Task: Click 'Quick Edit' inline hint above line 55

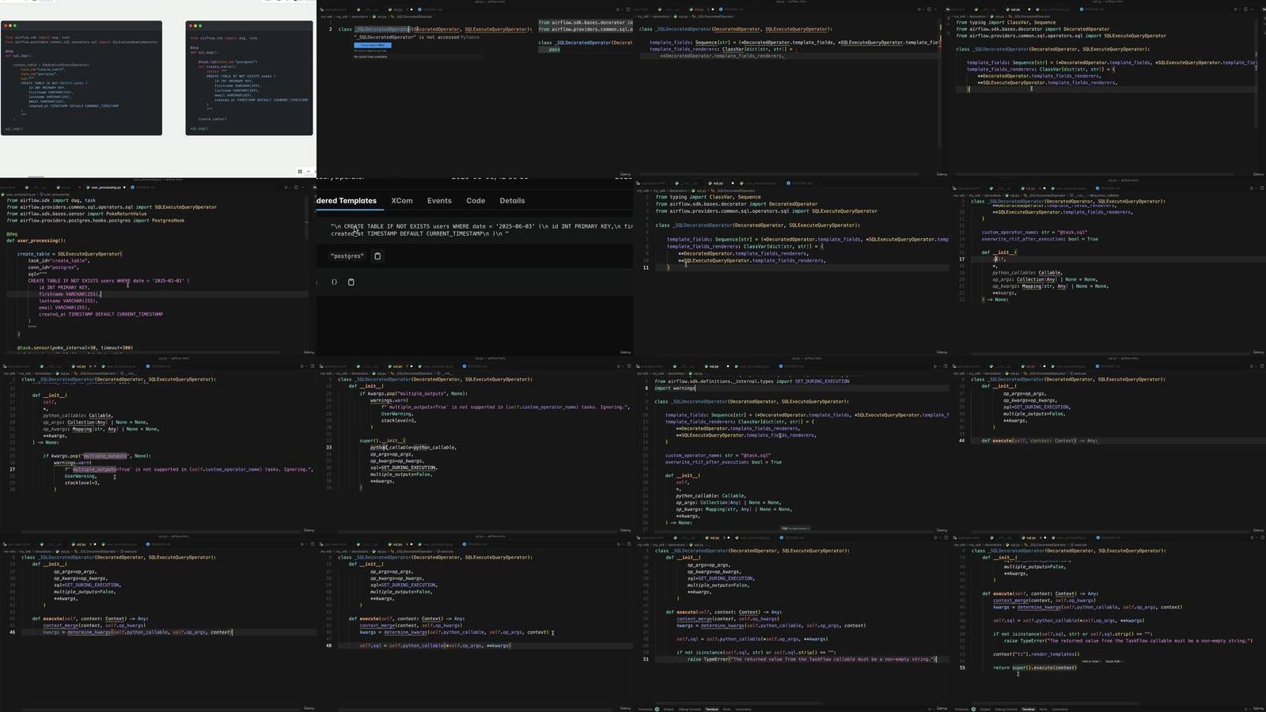Action: click(1112, 661)
